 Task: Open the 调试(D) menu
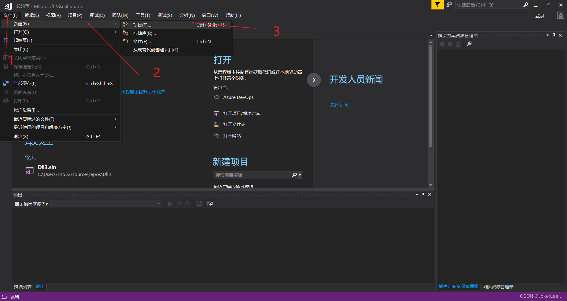tap(97, 15)
